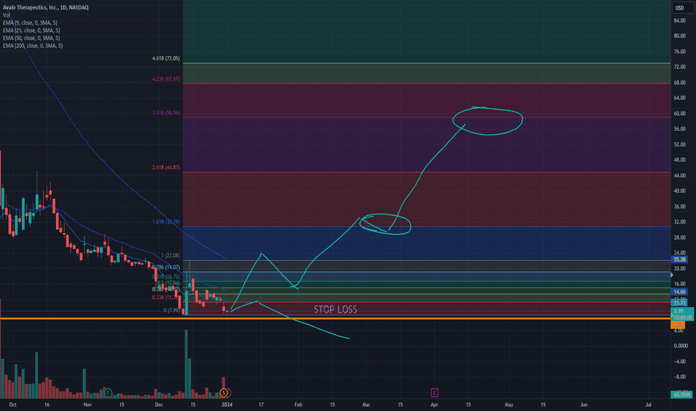
Task: Select the EMA 50 indicator legend
Action: (x=31, y=38)
